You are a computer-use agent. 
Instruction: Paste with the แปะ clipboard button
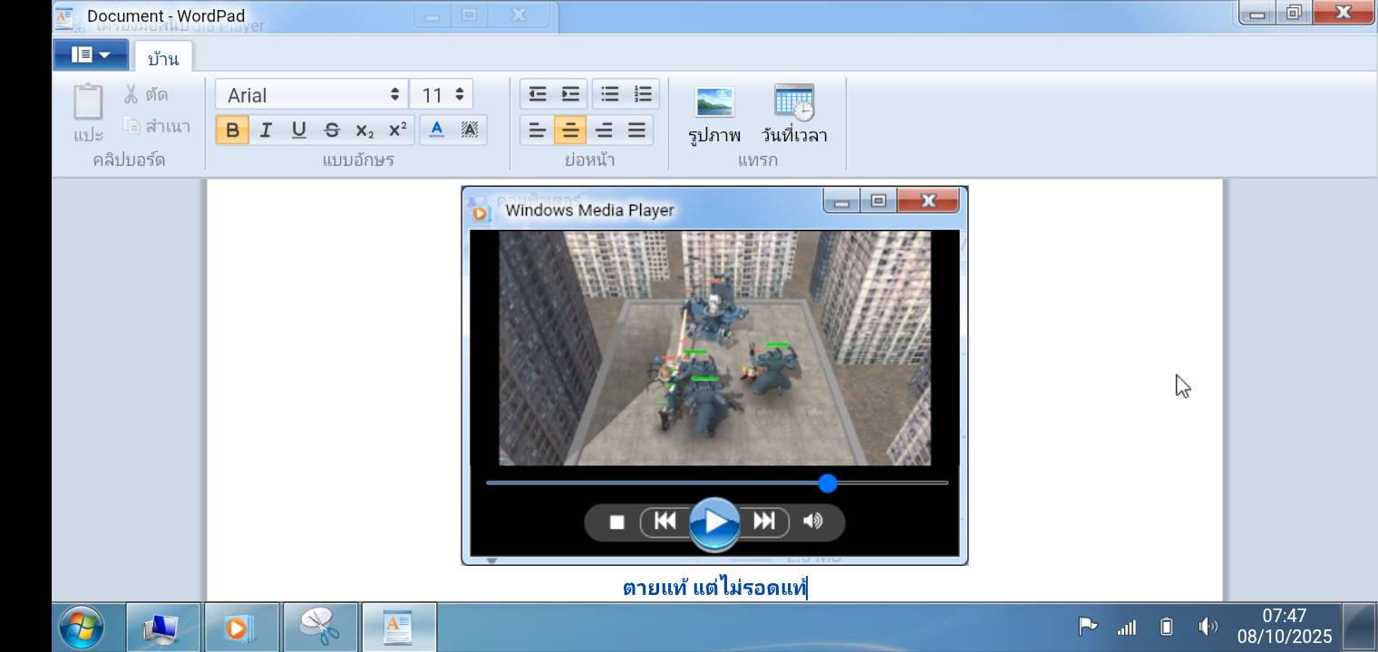pyautogui.click(x=88, y=112)
